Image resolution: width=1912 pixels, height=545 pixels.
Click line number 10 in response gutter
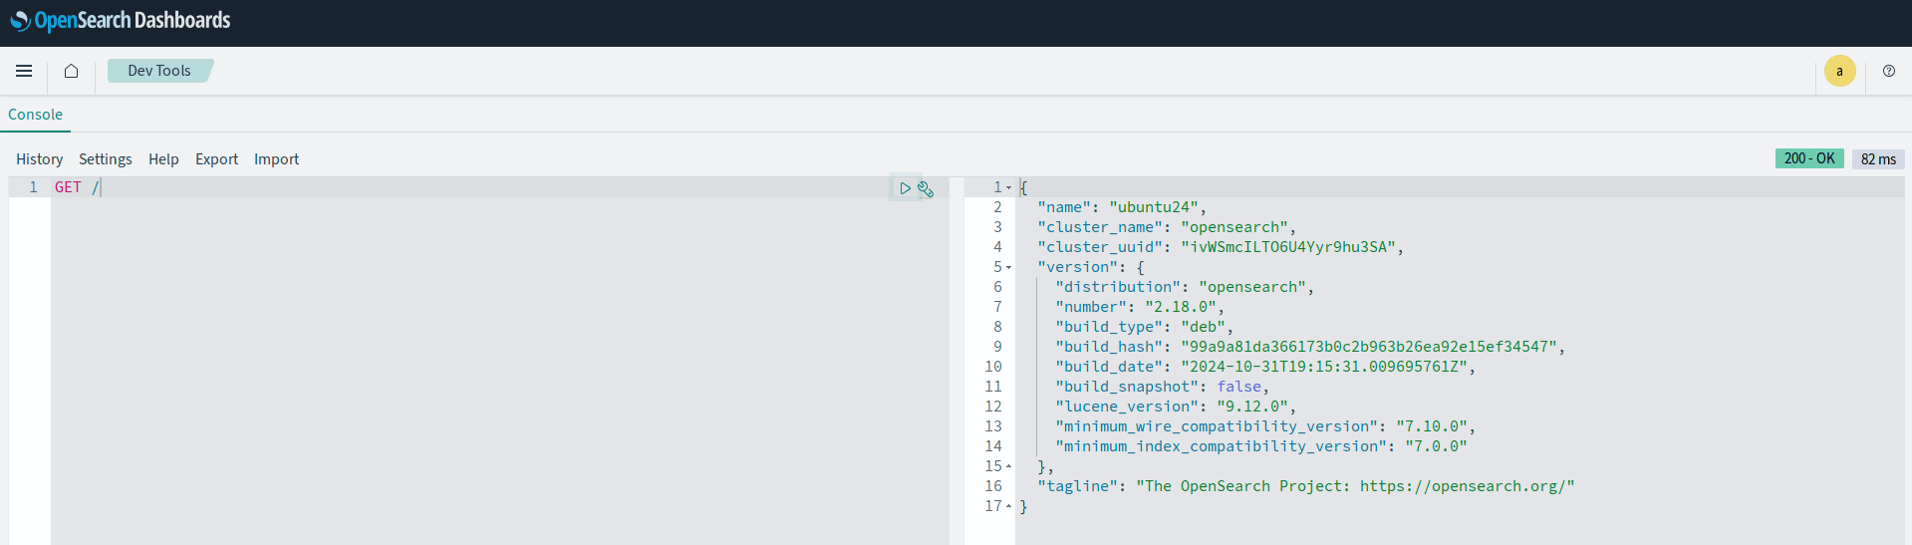[993, 367]
